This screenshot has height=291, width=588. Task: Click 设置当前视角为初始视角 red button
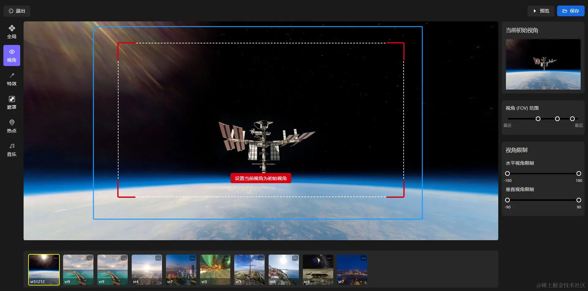click(261, 178)
